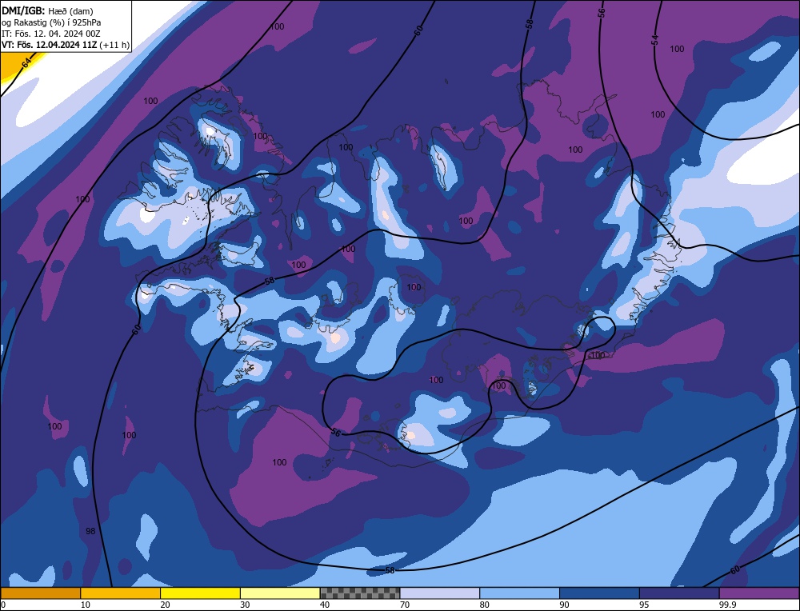The width and height of the screenshot is (800, 611).
Task: Select the orange 10–20 legend swatch
Action: click(121, 593)
